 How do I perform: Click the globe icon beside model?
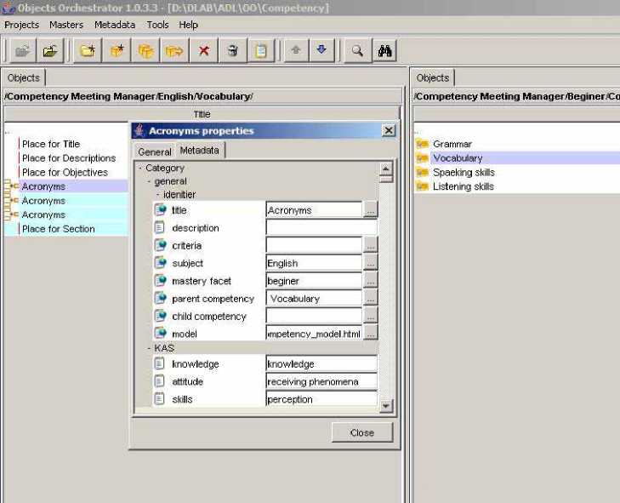(x=161, y=334)
